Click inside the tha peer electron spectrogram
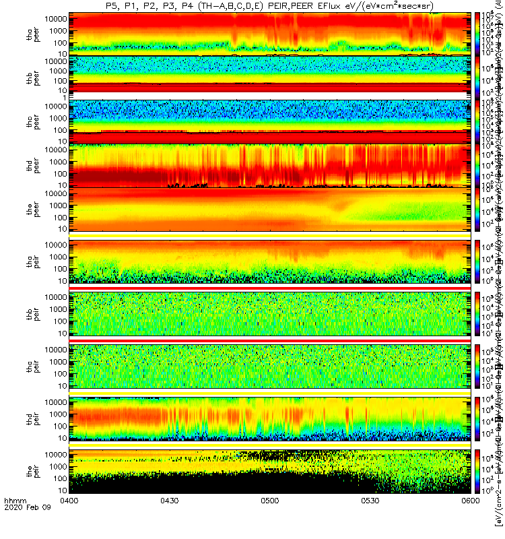505x539 pixels. click(270, 34)
